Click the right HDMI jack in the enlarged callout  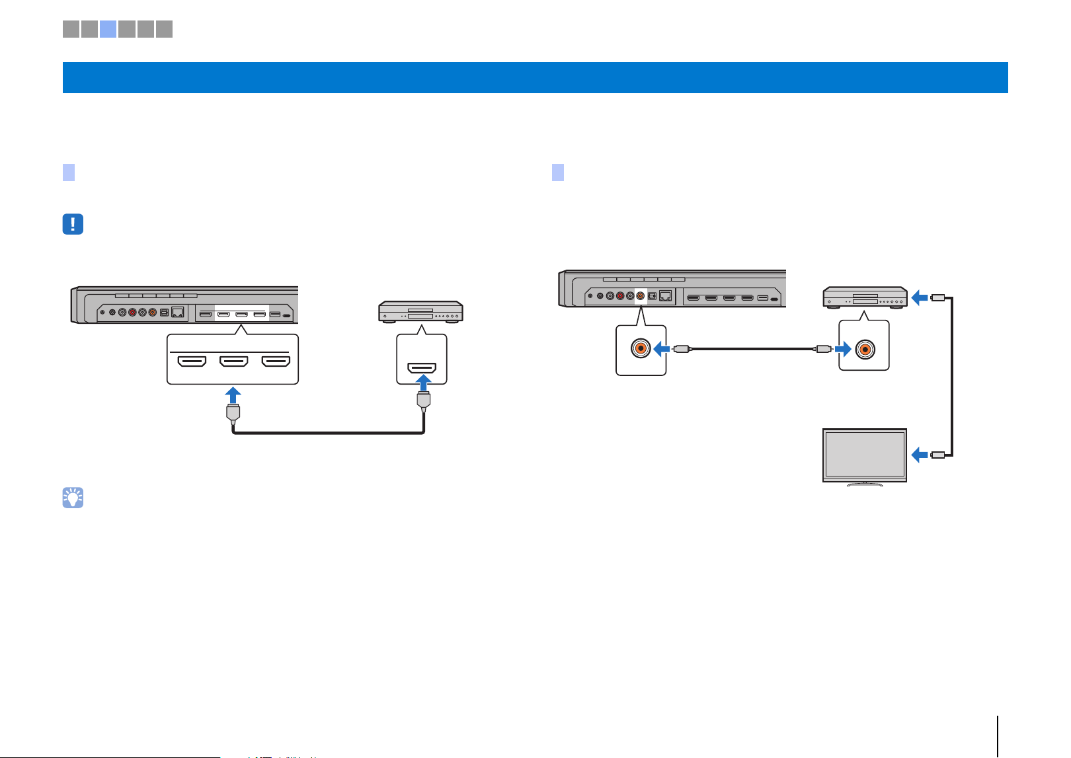tap(276, 361)
